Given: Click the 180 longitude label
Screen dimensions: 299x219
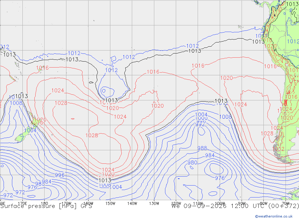Looking at the screenshot, I should [x=45, y=203].
